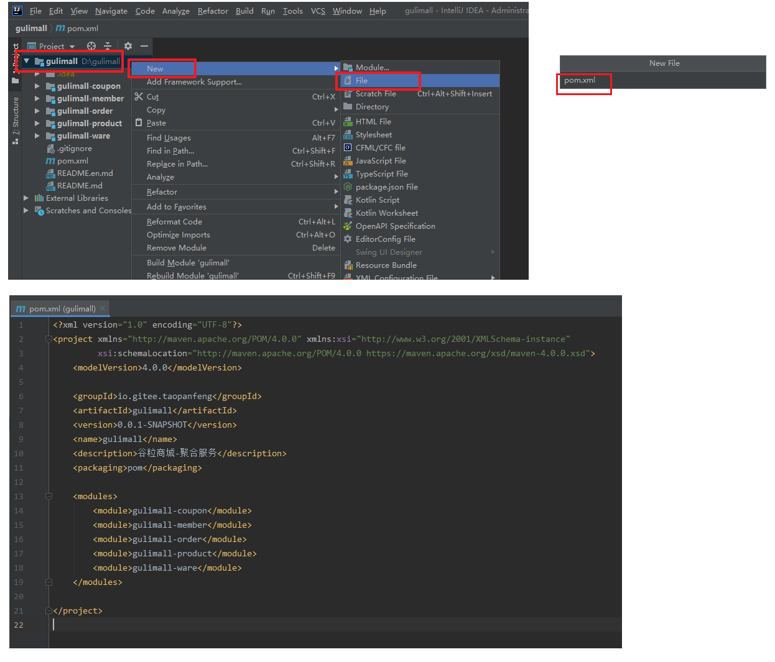Click the file name field in New File popup
775x662 pixels.
tap(663, 80)
